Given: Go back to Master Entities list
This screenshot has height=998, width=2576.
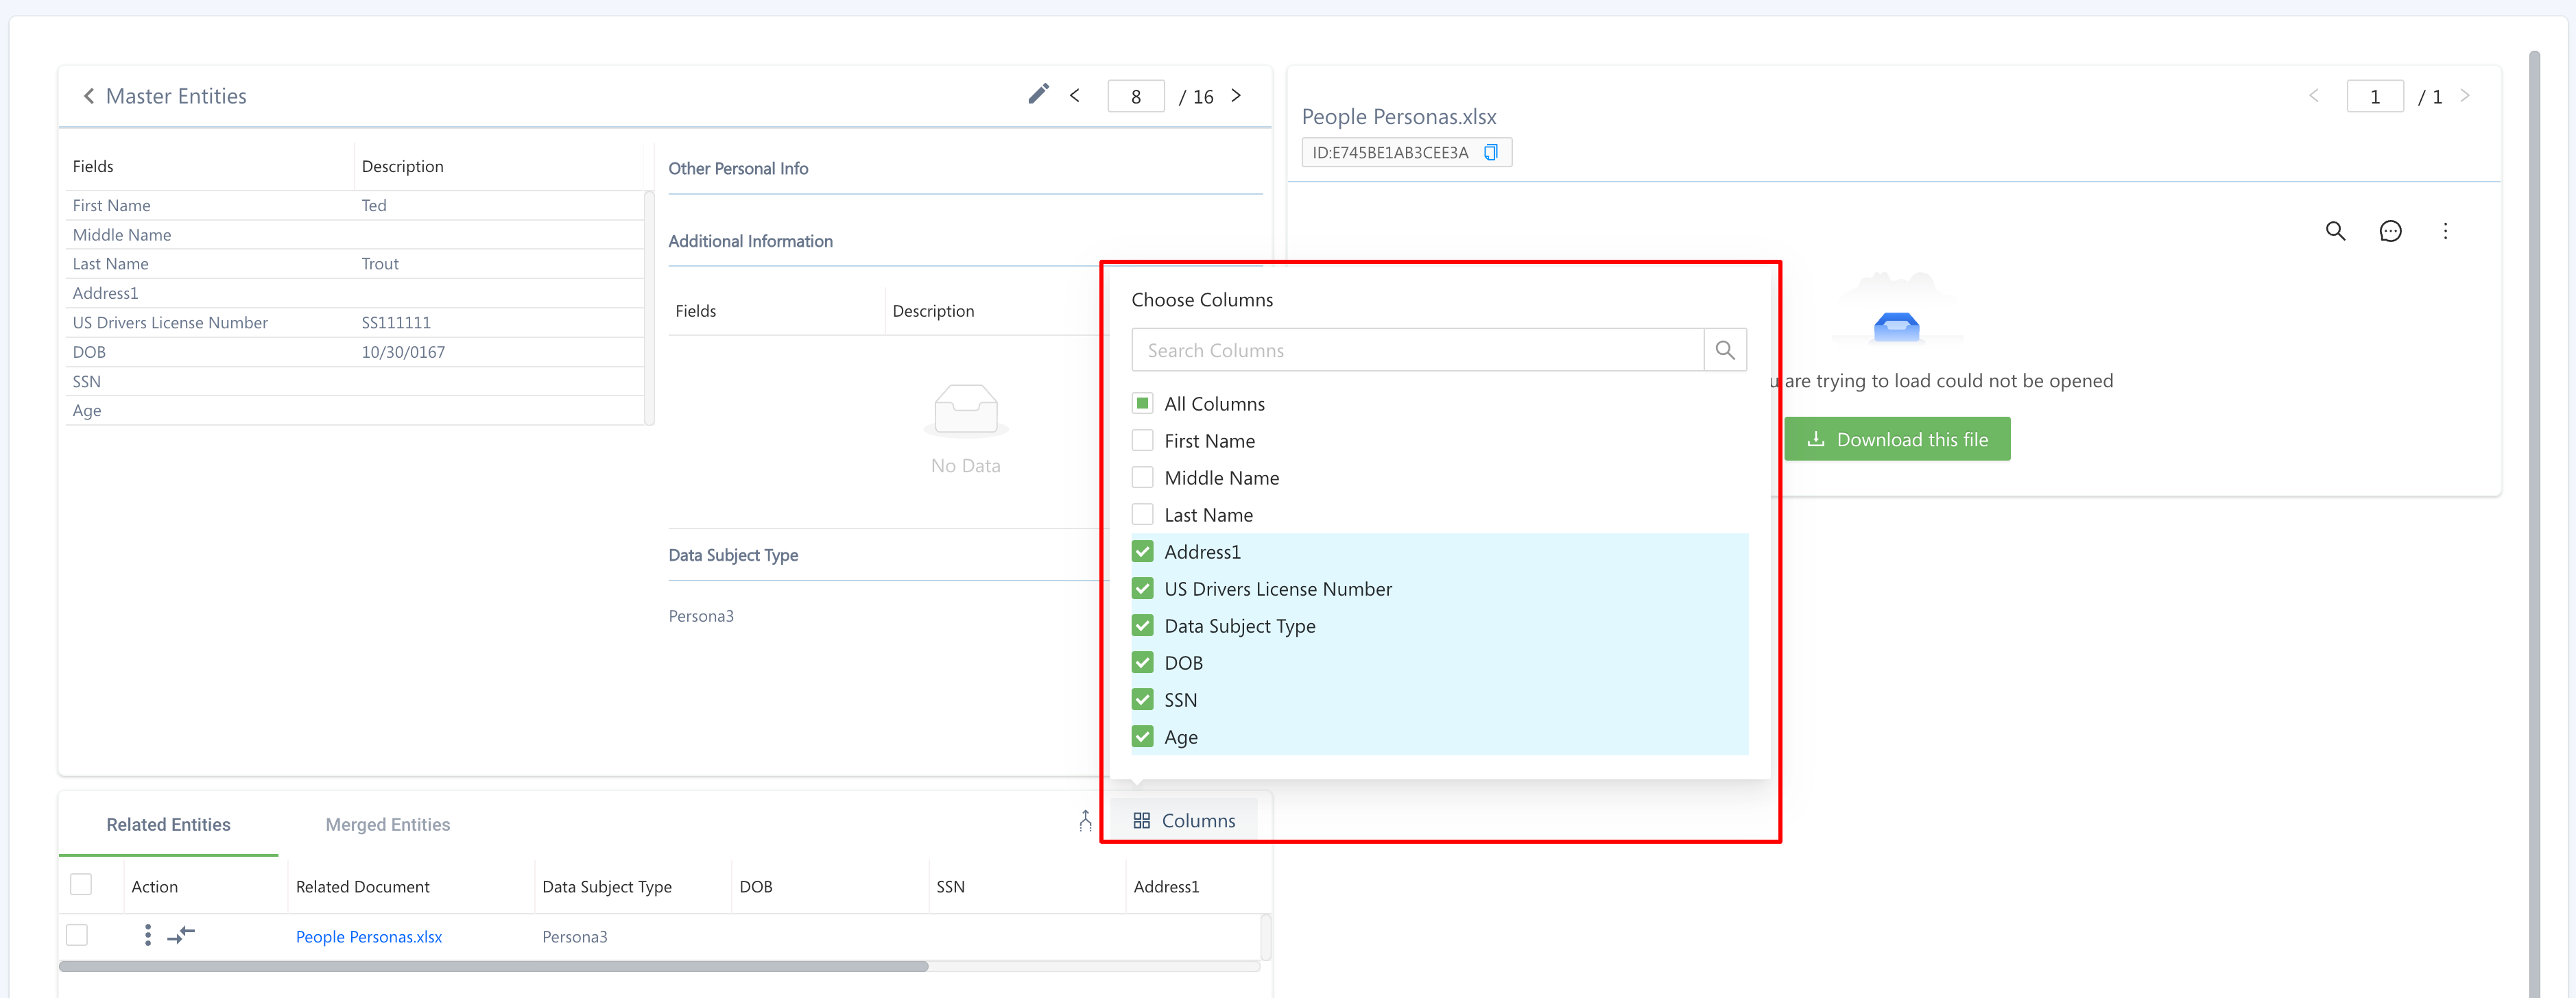Looking at the screenshot, I should 89,96.
